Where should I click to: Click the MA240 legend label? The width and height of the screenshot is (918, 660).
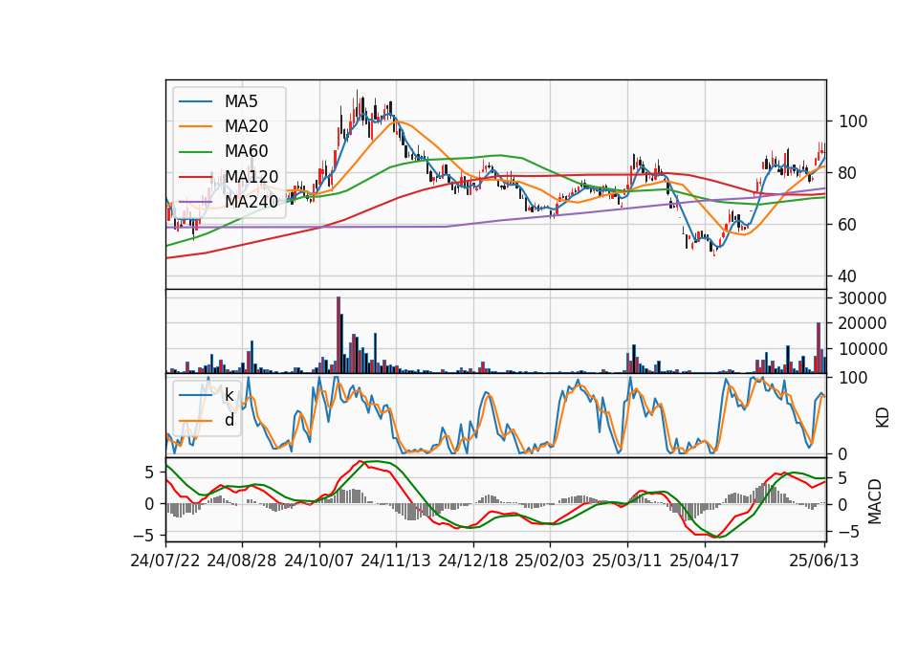[251, 202]
